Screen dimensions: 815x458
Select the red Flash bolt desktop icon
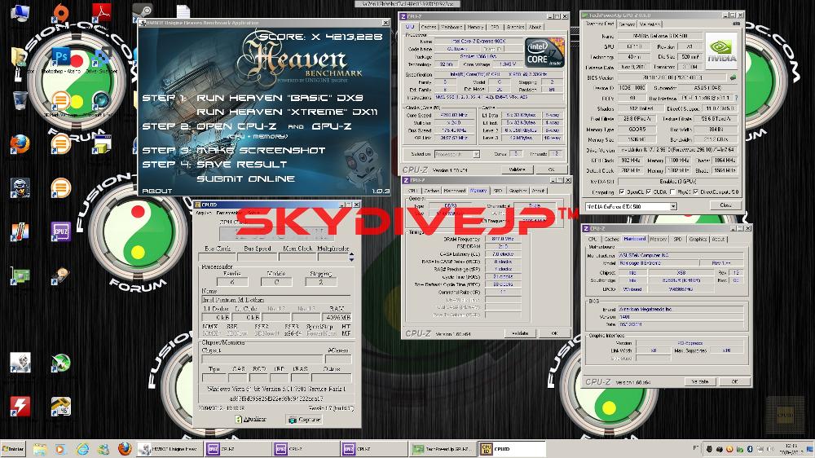20,406
